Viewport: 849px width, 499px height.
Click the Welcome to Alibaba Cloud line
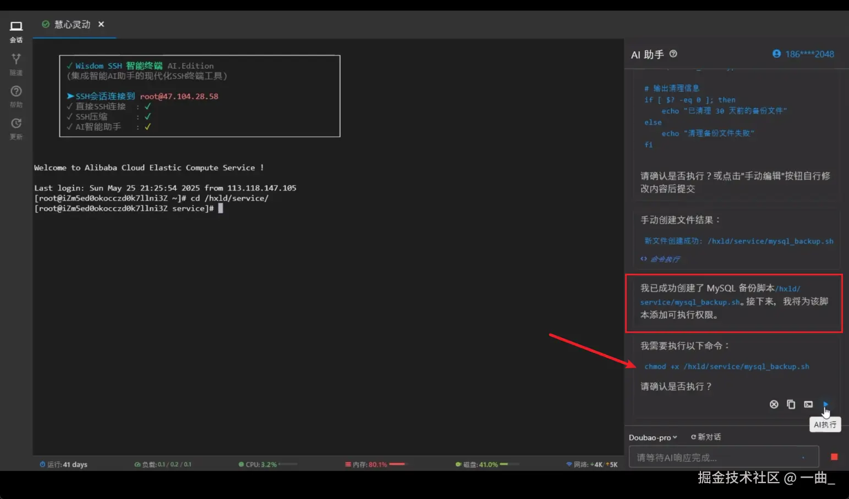pyautogui.click(x=149, y=168)
